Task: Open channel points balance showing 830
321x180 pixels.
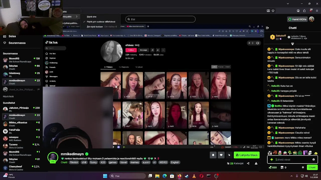Action: 273,167
